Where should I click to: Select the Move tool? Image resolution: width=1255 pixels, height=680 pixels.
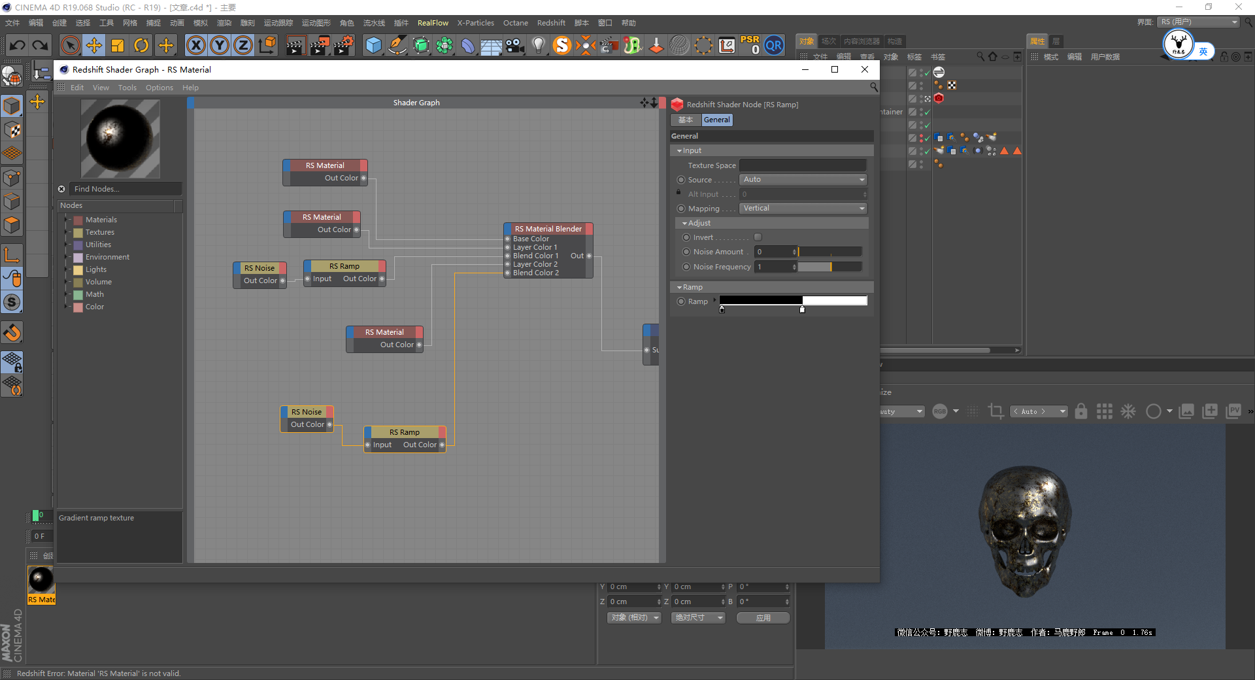[94, 46]
